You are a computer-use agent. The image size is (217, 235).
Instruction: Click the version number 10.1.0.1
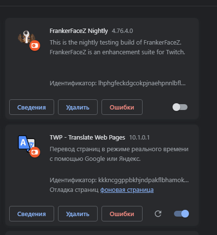pos(139,138)
